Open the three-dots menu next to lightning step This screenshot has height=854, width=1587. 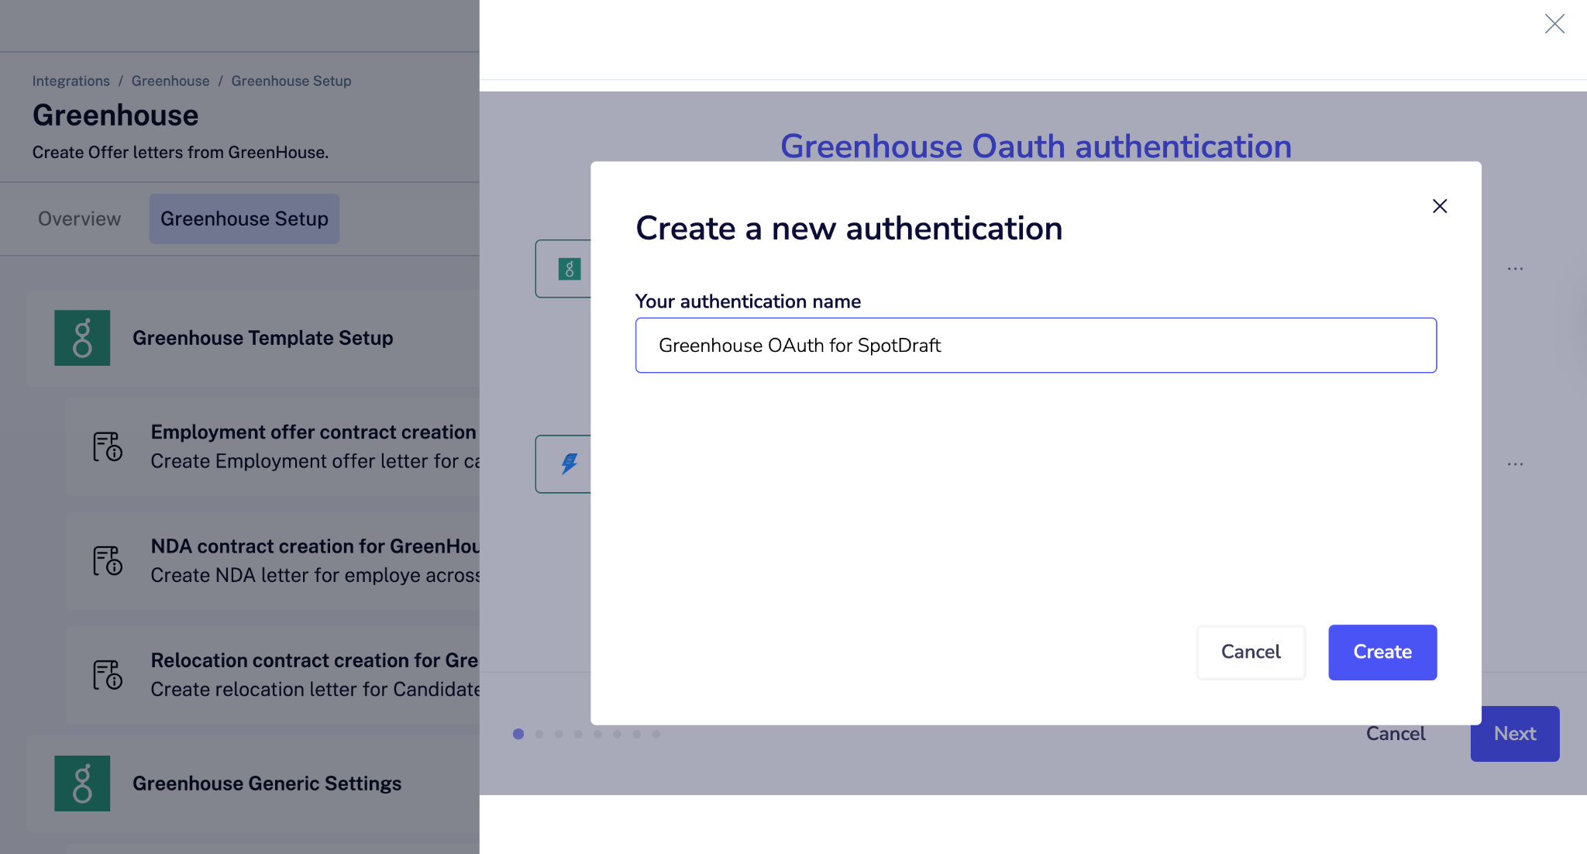pyautogui.click(x=1515, y=464)
